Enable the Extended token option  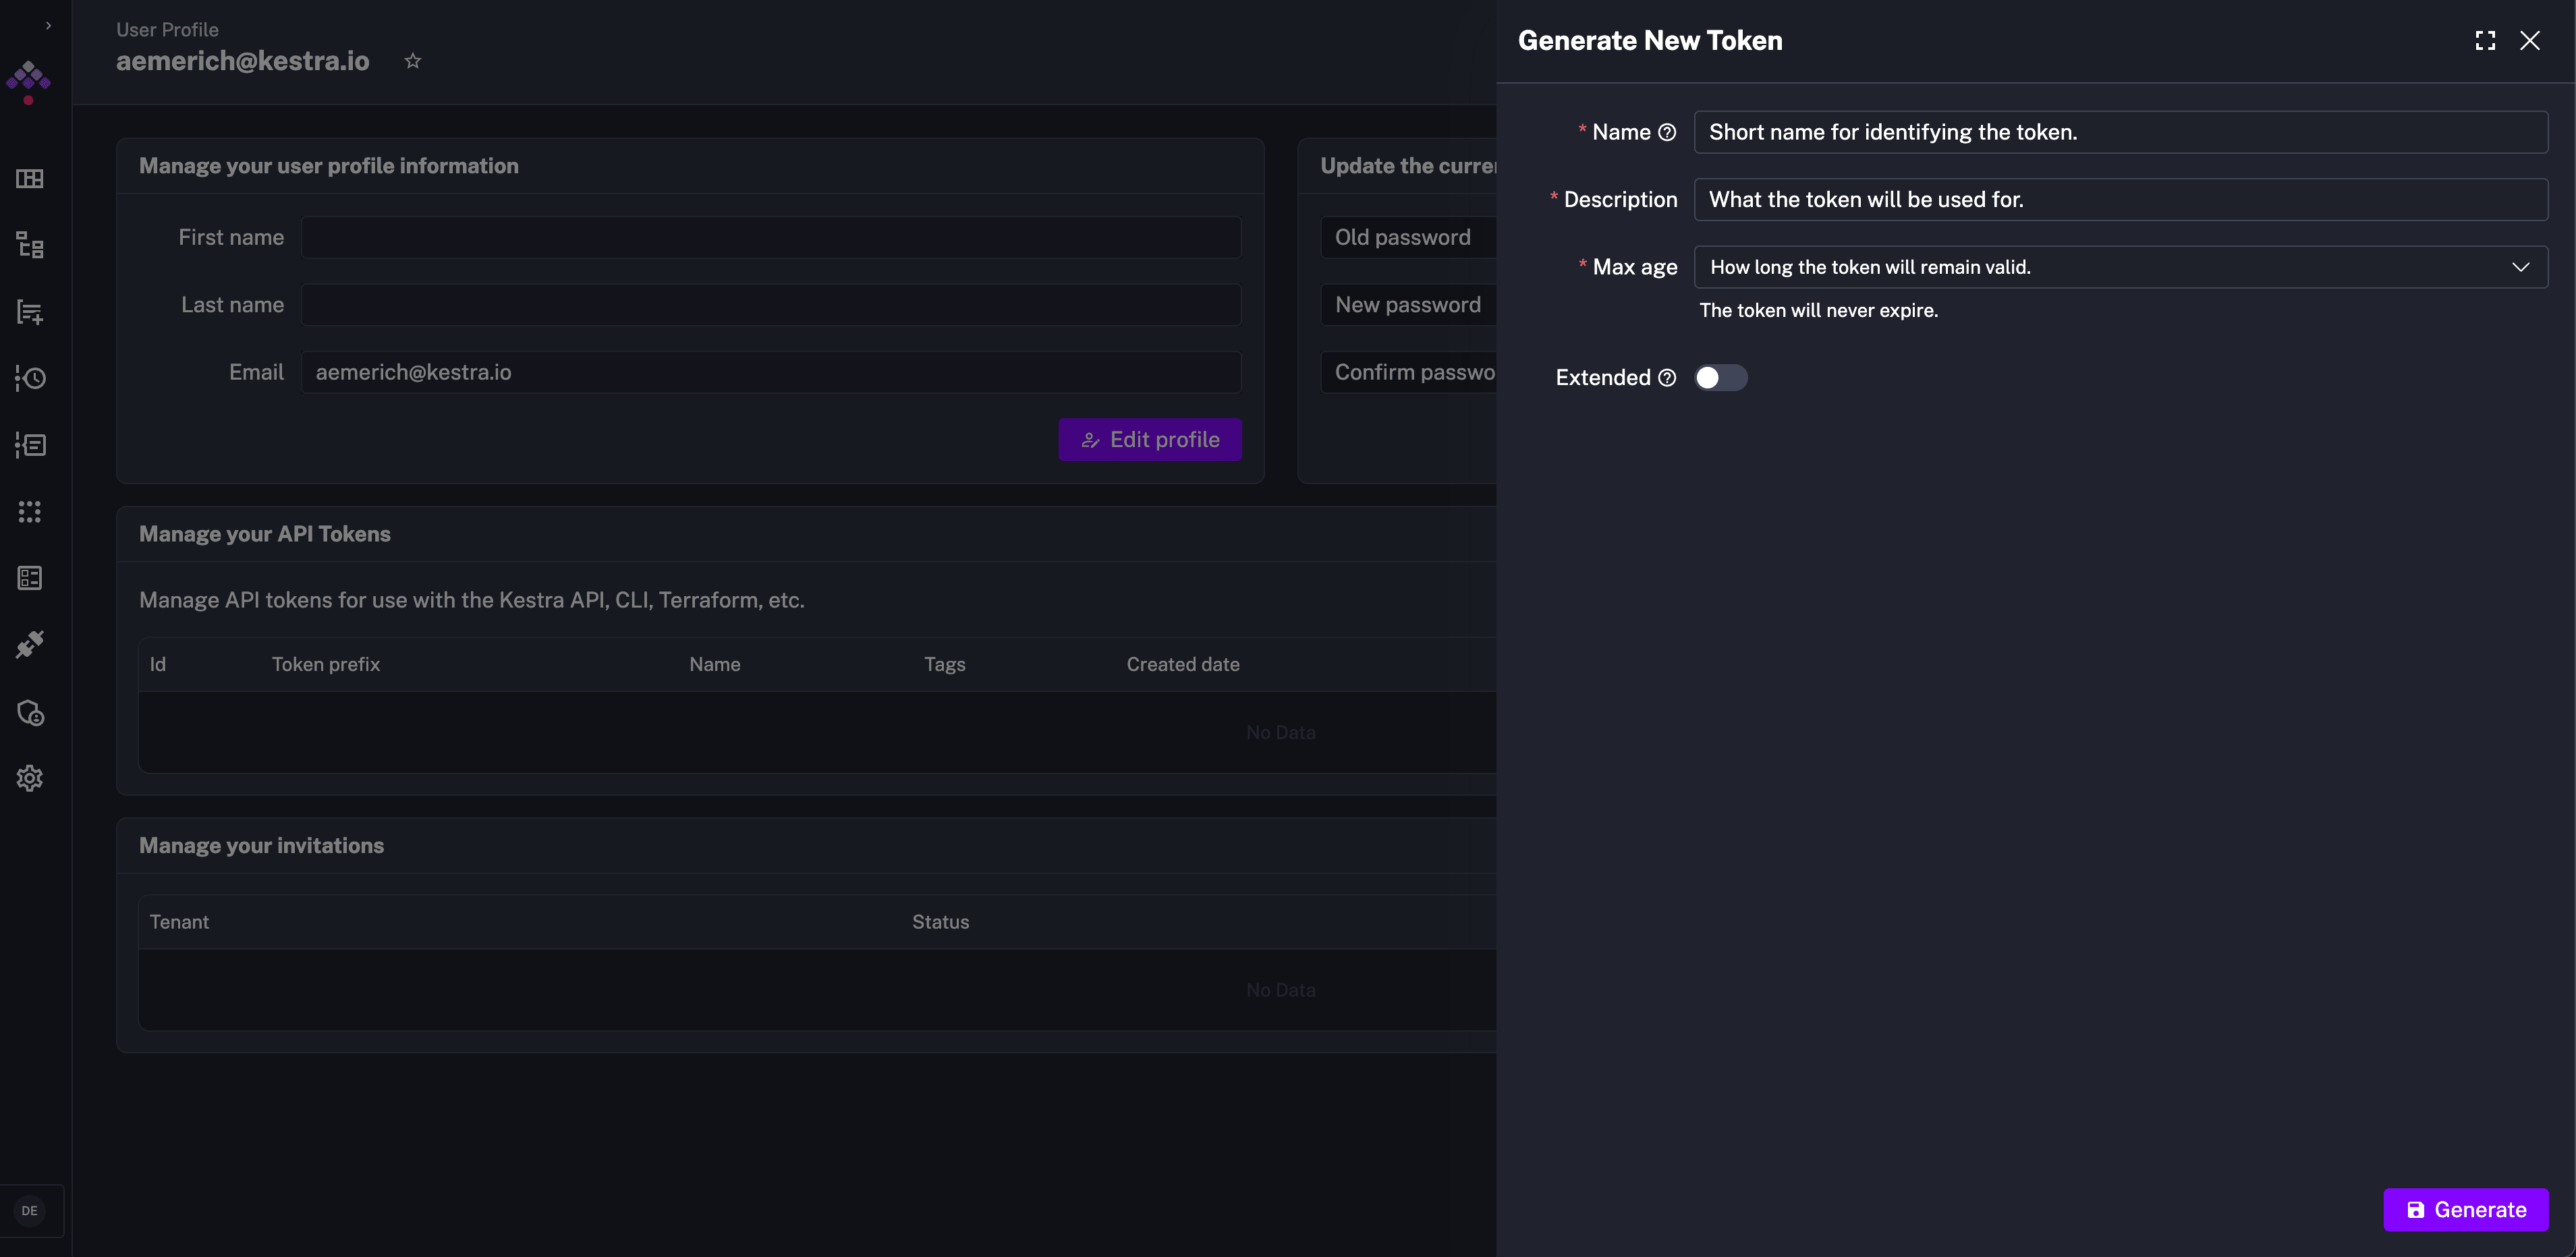[x=1721, y=377]
